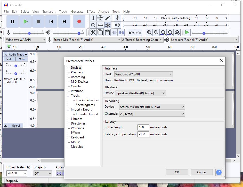The image size is (243, 187).
Task: Open the Tools menu
Action: pyautogui.click(x=116, y=11)
